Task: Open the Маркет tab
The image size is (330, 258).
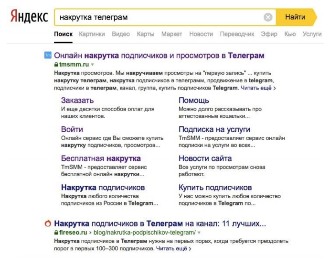Action: click(x=172, y=34)
